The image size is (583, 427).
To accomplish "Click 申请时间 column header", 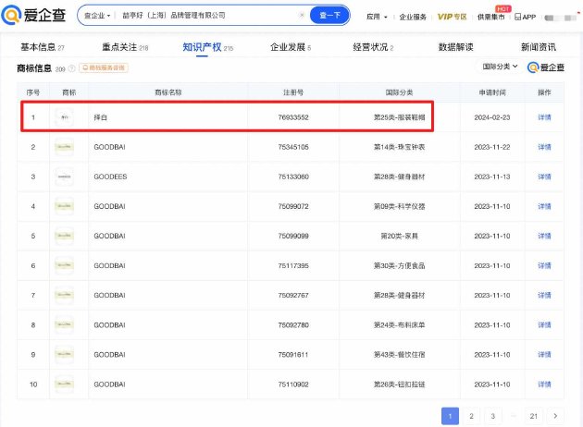I will [x=492, y=92].
